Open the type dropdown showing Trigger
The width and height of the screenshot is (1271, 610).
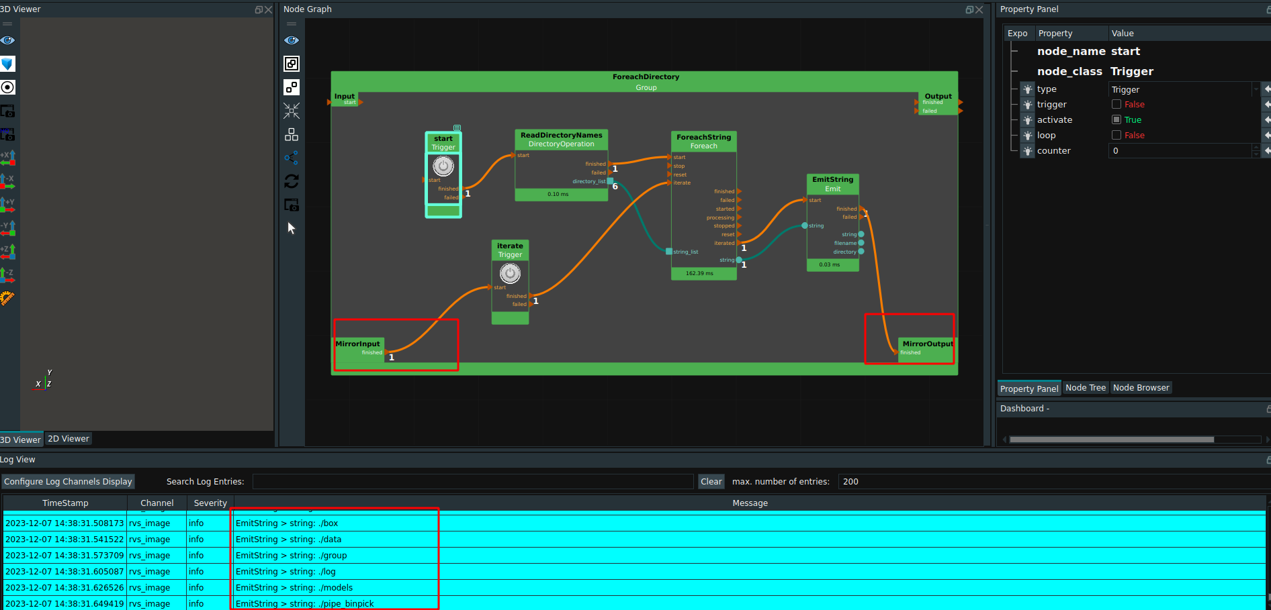coord(1184,89)
